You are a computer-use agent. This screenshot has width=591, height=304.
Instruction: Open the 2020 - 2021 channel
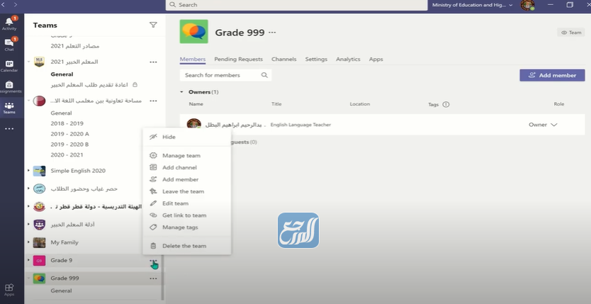(x=67, y=154)
